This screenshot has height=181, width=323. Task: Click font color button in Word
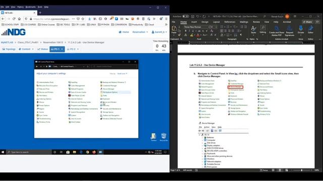point(198,35)
